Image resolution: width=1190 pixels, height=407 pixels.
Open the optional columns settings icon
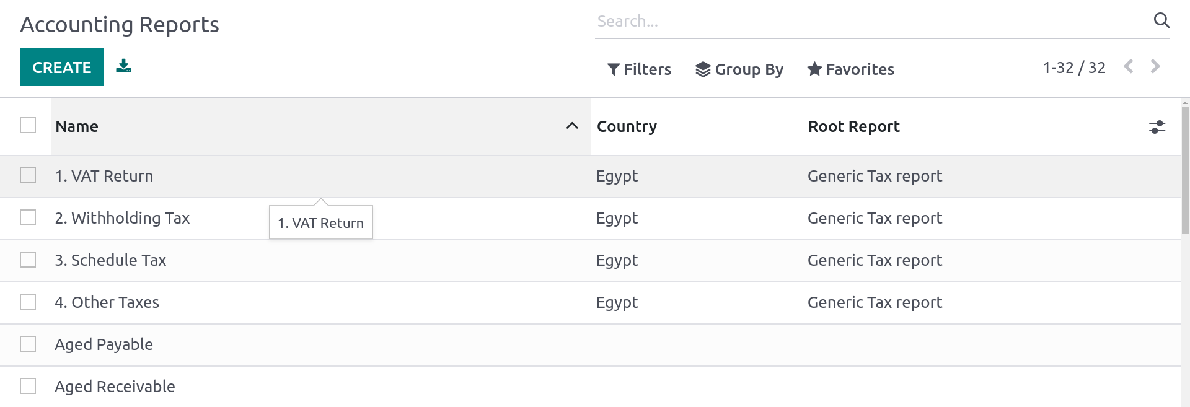point(1157,127)
